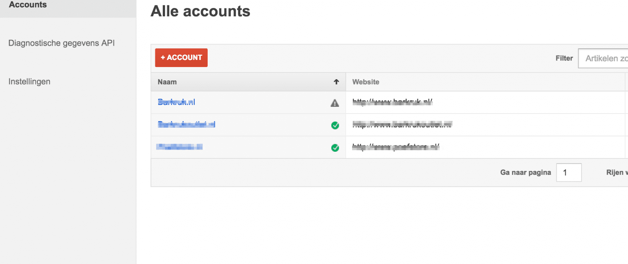Focus the Filter search field
The width and height of the screenshot is (628, 264).
[605, 58]
